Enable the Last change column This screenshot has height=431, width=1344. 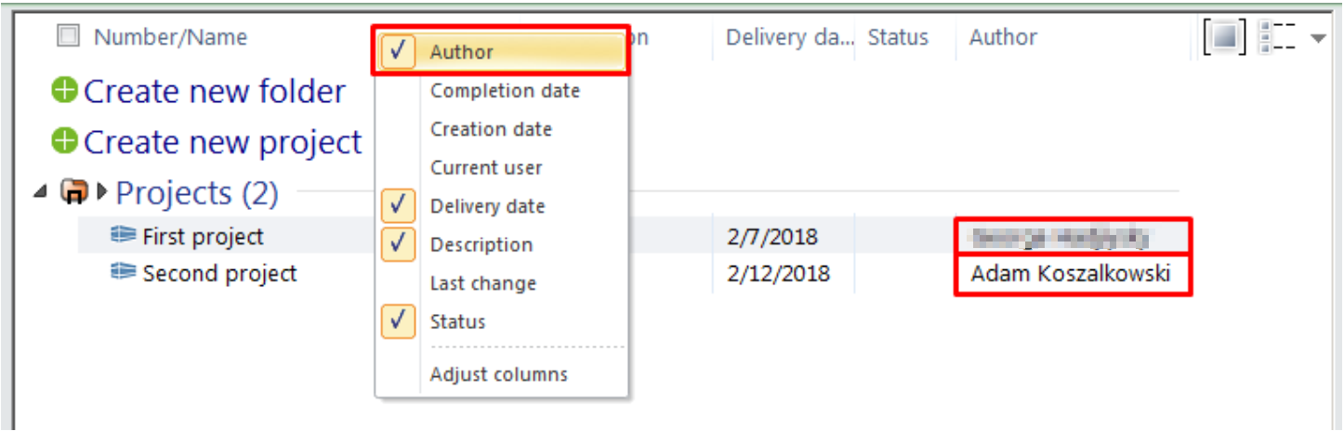(482, 283)
